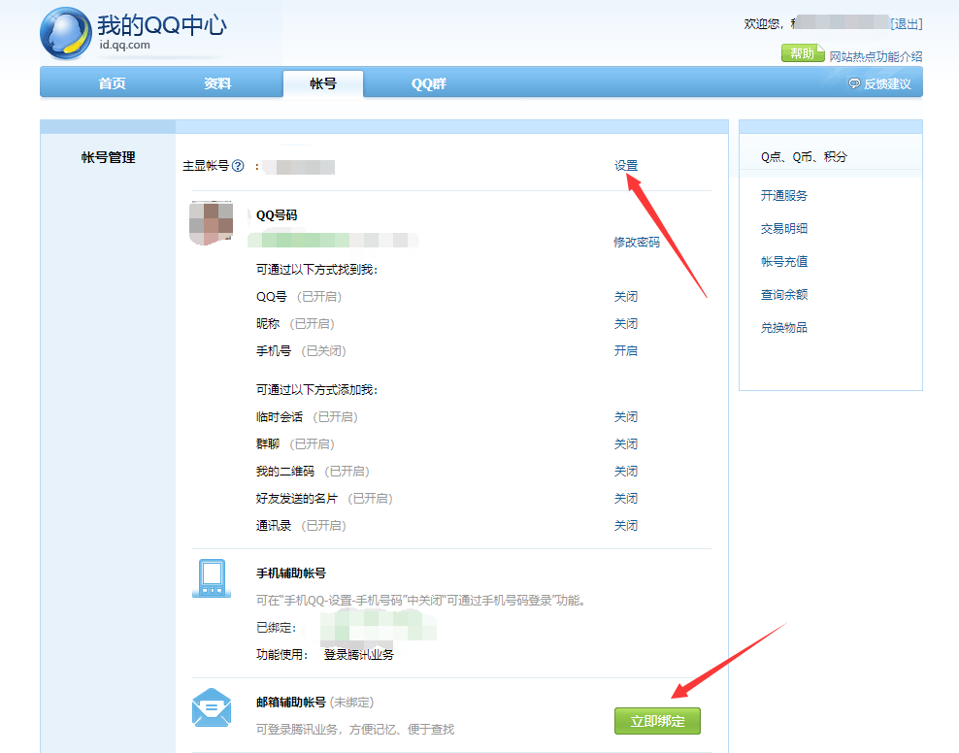The image size is (959, 753).
Task: Click 设置 next to 主显帐号
Action: click(626, 166)
